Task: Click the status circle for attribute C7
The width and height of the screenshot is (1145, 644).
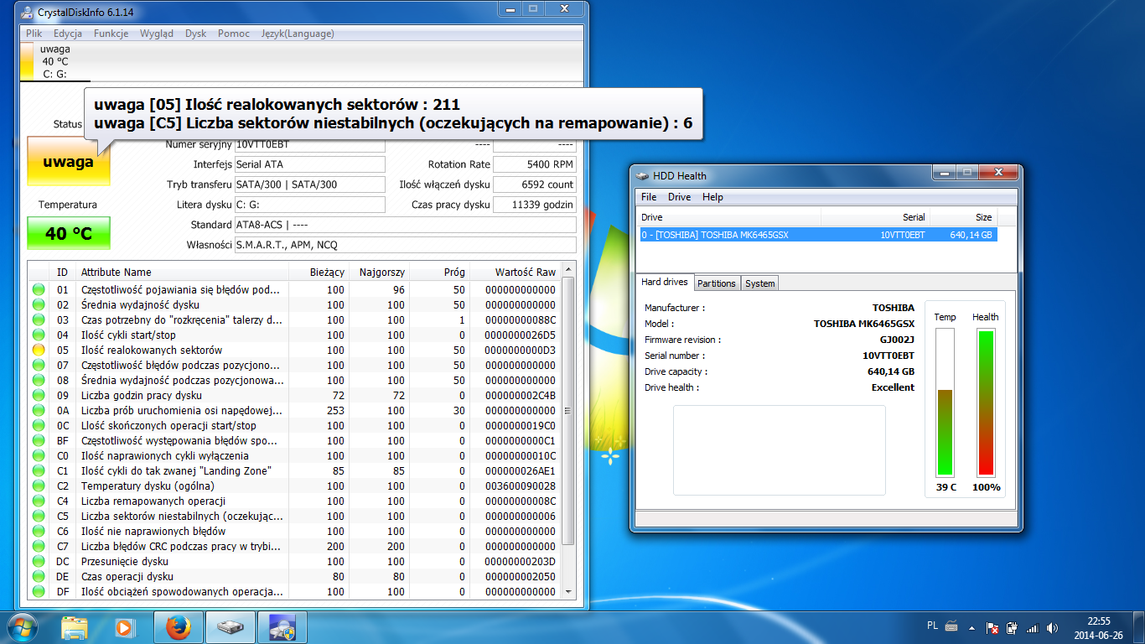Action: pos(39,546)
